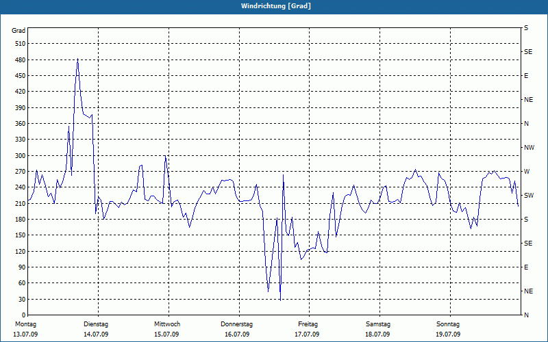
Task: Select the 510 value on the degree axis
Action: point(21,44)
